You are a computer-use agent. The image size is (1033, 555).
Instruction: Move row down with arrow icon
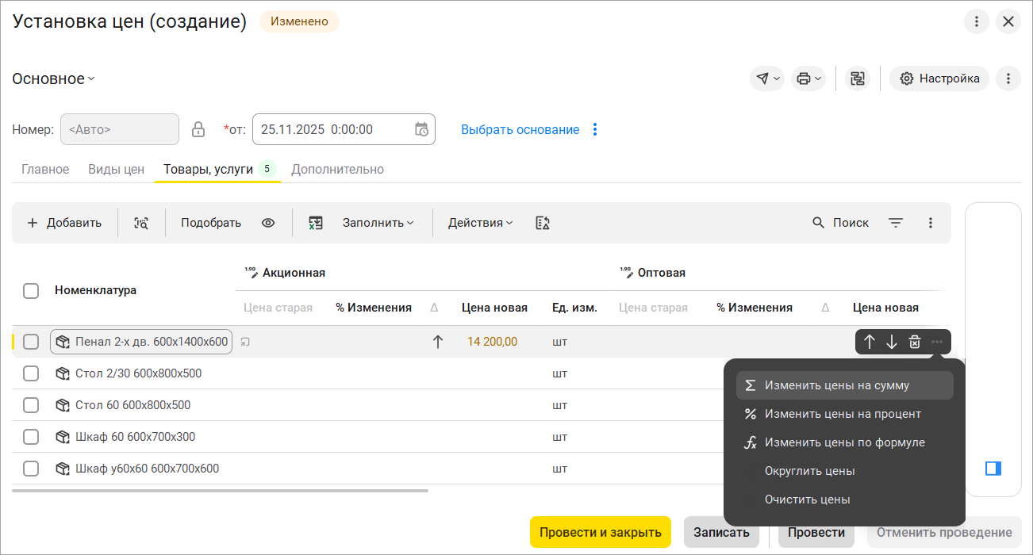[x=892, y=342]
